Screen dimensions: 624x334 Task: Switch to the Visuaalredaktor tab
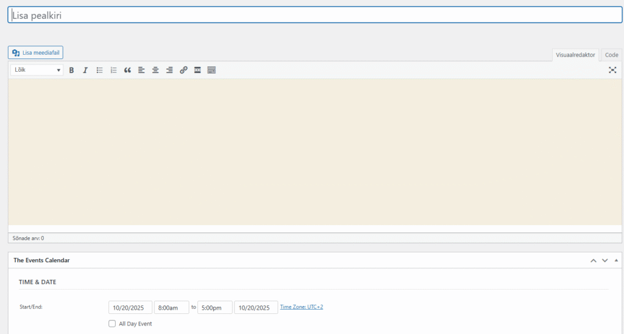point(575,55)
